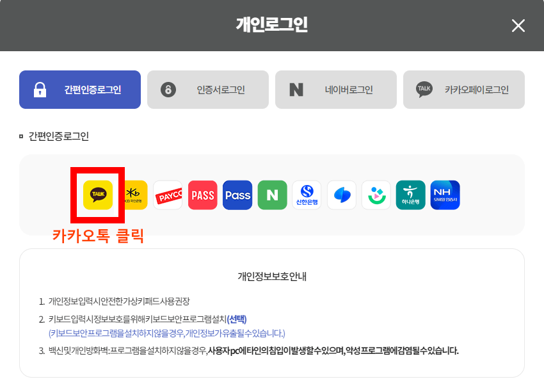This screenshot has width=544, height=386.
Task: Open the 네이버로그인 option
Action: [336, 90]
